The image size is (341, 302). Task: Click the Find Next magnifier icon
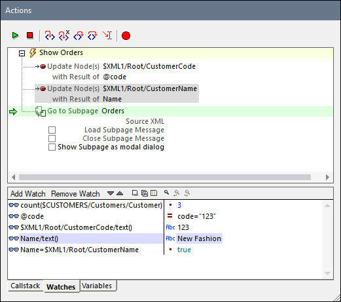pyautogui.click(x=187, y=193)
